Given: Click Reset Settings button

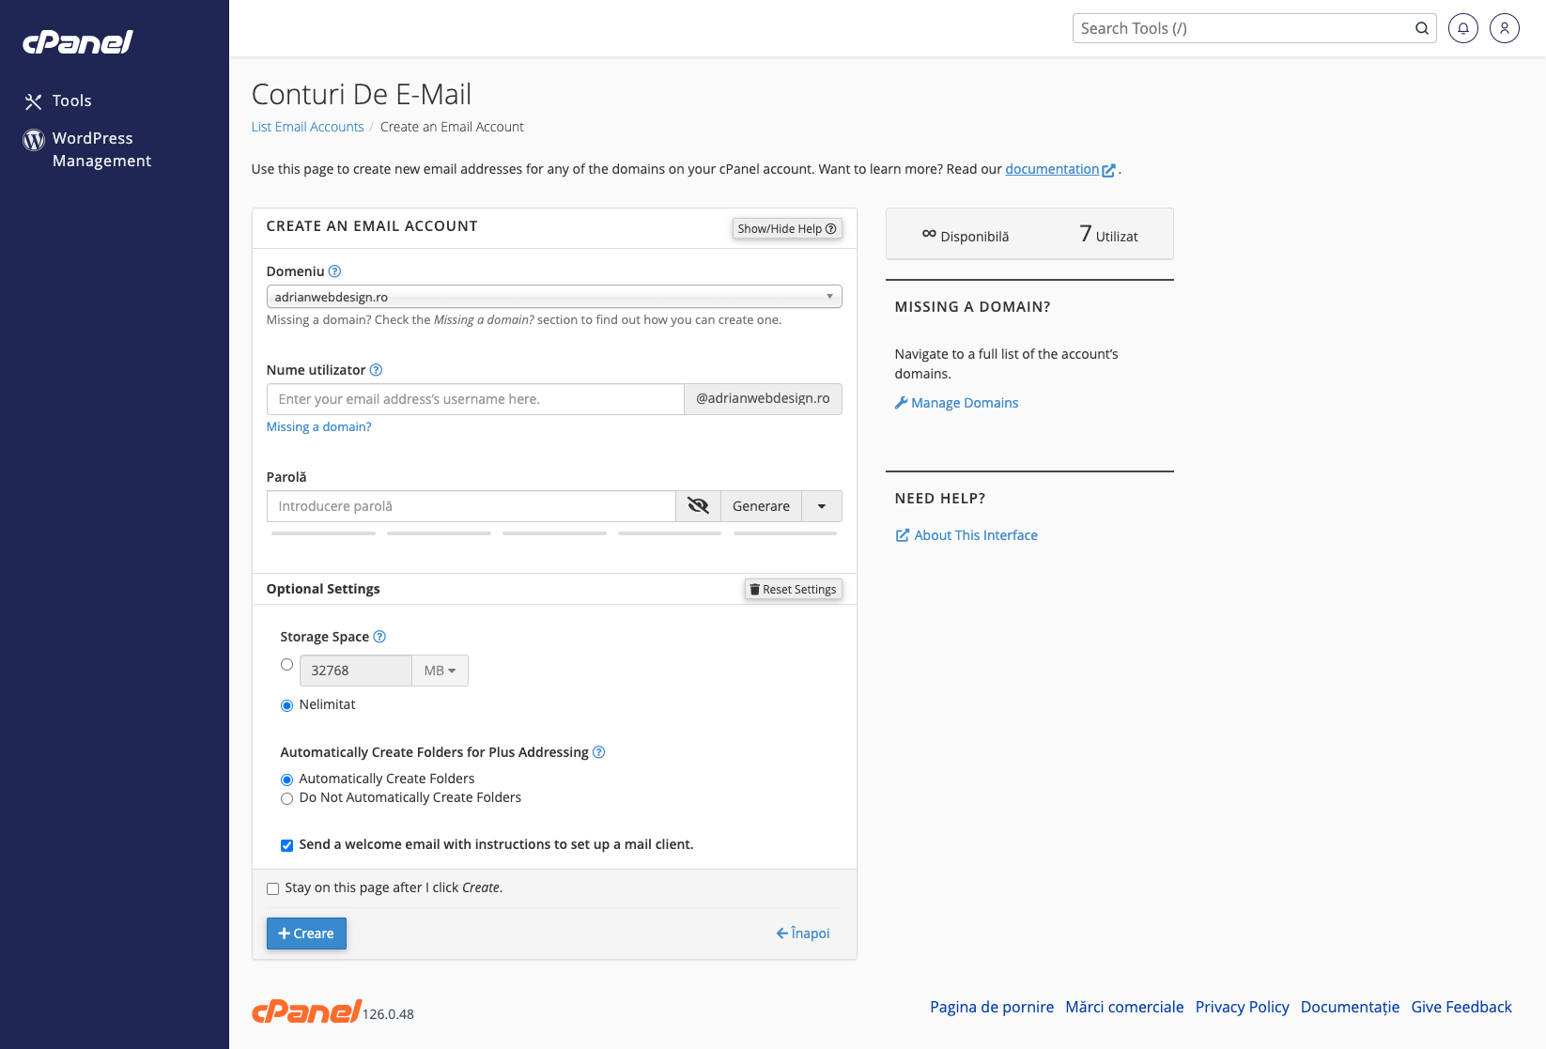Looking at the screenshot, I should 794,589.
